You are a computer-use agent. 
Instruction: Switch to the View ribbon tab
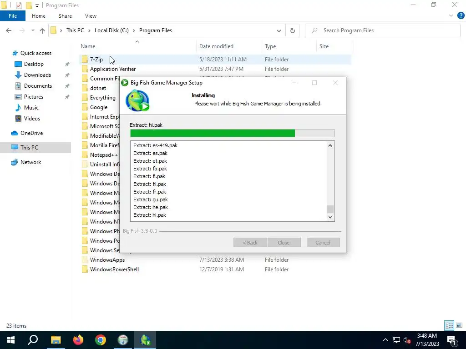[x=91, y=16]
